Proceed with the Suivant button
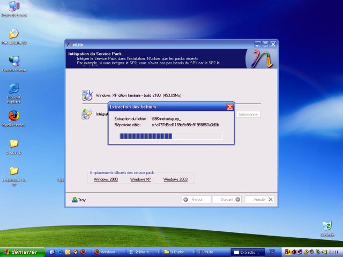 [x=227, y=199]
